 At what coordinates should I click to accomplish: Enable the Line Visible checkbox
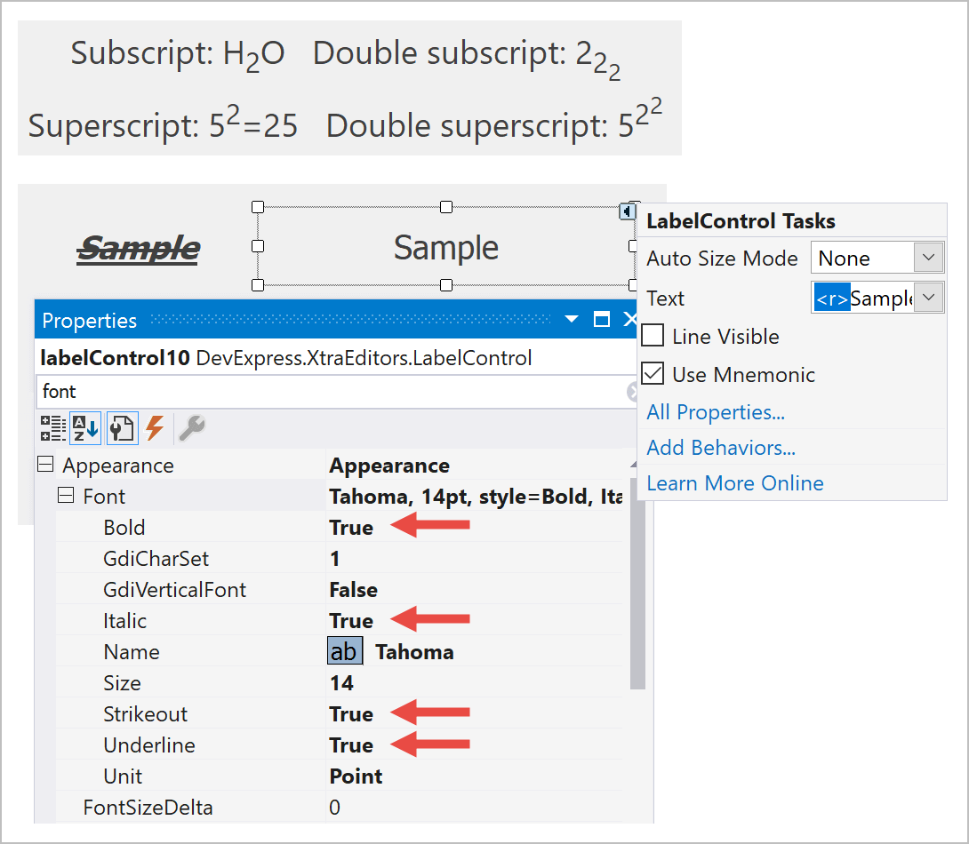653,336
